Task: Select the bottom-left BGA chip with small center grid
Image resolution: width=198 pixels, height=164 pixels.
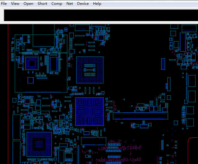Action: click(39, 144)
